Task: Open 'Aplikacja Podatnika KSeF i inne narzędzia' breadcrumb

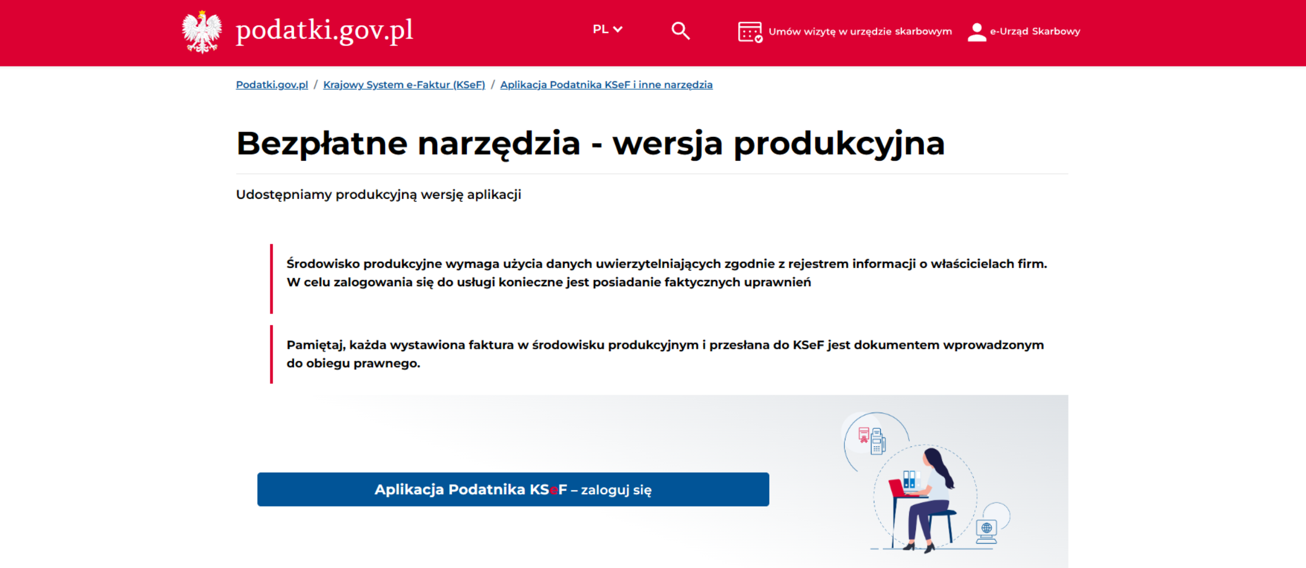Action: coord(606,85)
